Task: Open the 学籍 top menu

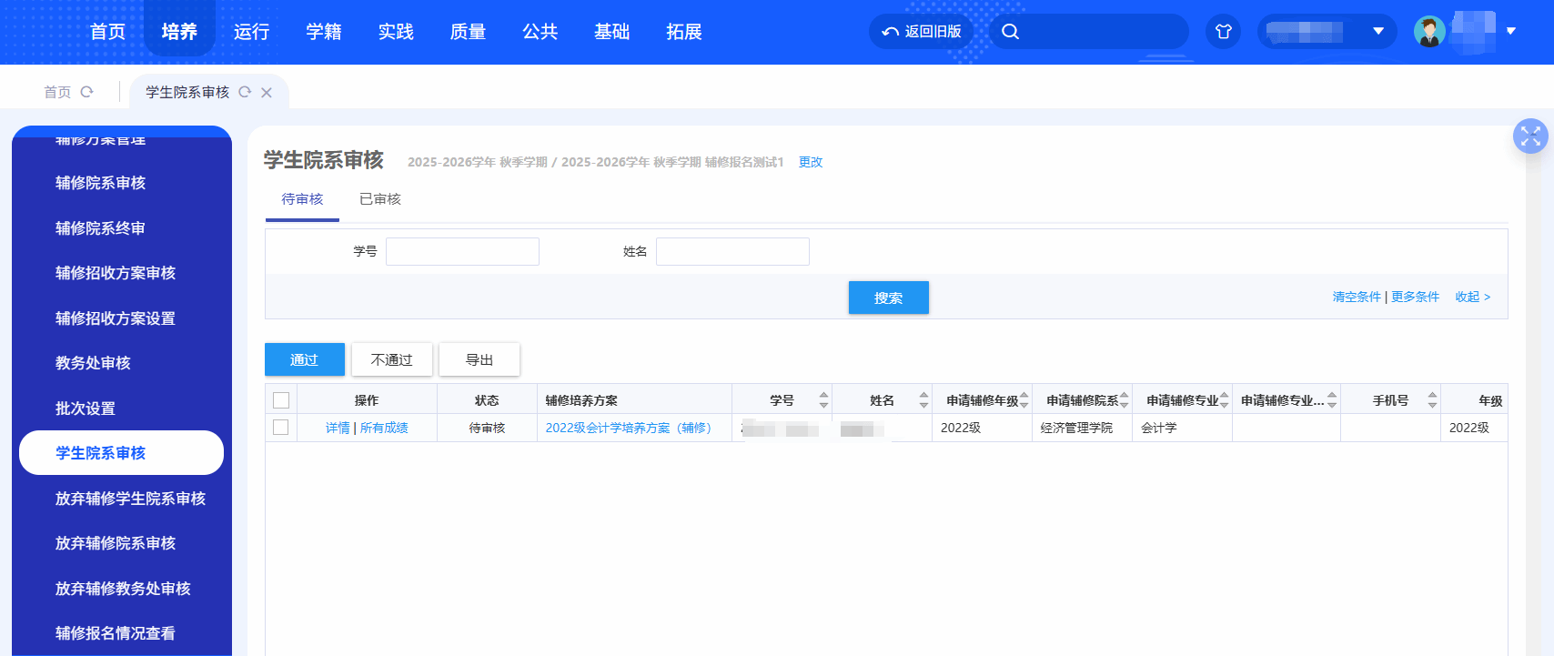Action: 323,32
